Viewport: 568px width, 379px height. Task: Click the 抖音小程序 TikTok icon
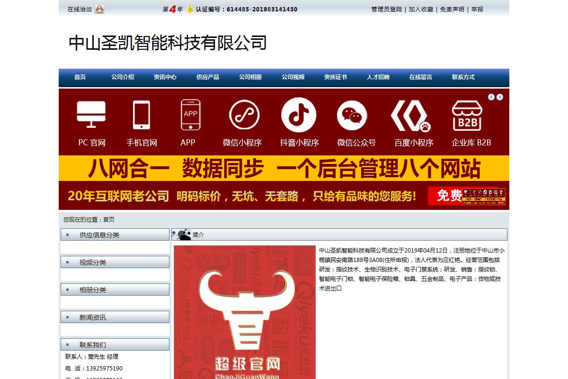[x=299, y=115]
